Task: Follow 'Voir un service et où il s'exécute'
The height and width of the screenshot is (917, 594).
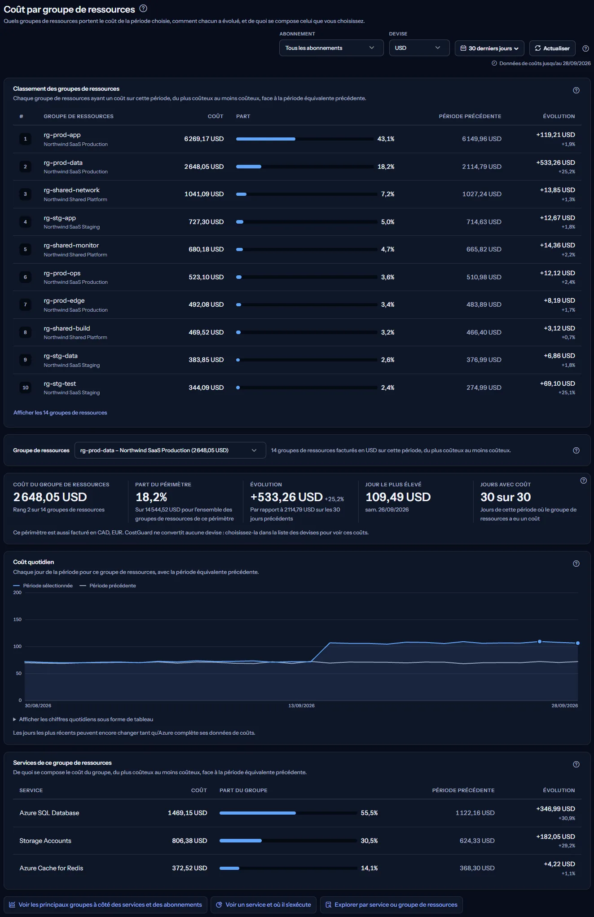Action: pos(264,905)
